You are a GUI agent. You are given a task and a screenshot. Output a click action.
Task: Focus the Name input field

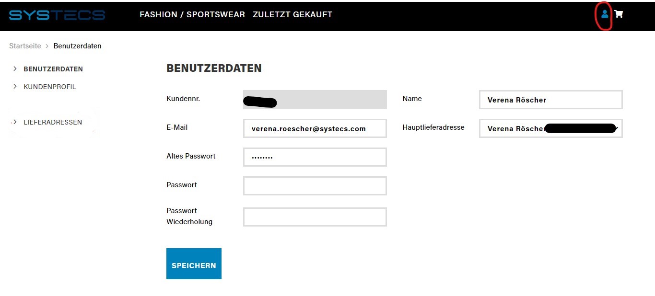coord(551,100)
